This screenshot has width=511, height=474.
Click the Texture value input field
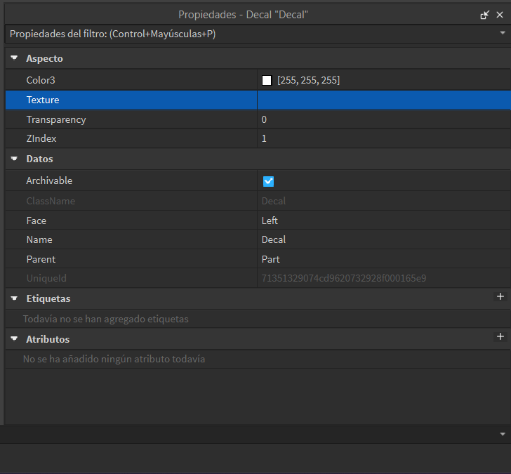(x=383, y=100)
